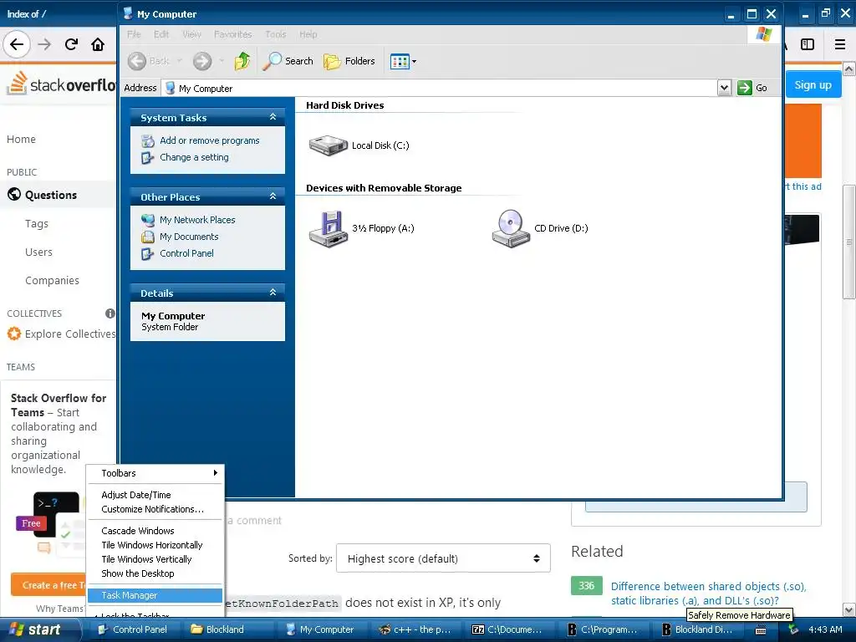Click the browser back arrow
Screen dimensions: 856x642
(17, 44)
